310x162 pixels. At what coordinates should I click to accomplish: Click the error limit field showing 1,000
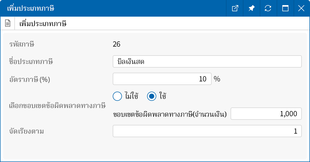pos(266,114)
